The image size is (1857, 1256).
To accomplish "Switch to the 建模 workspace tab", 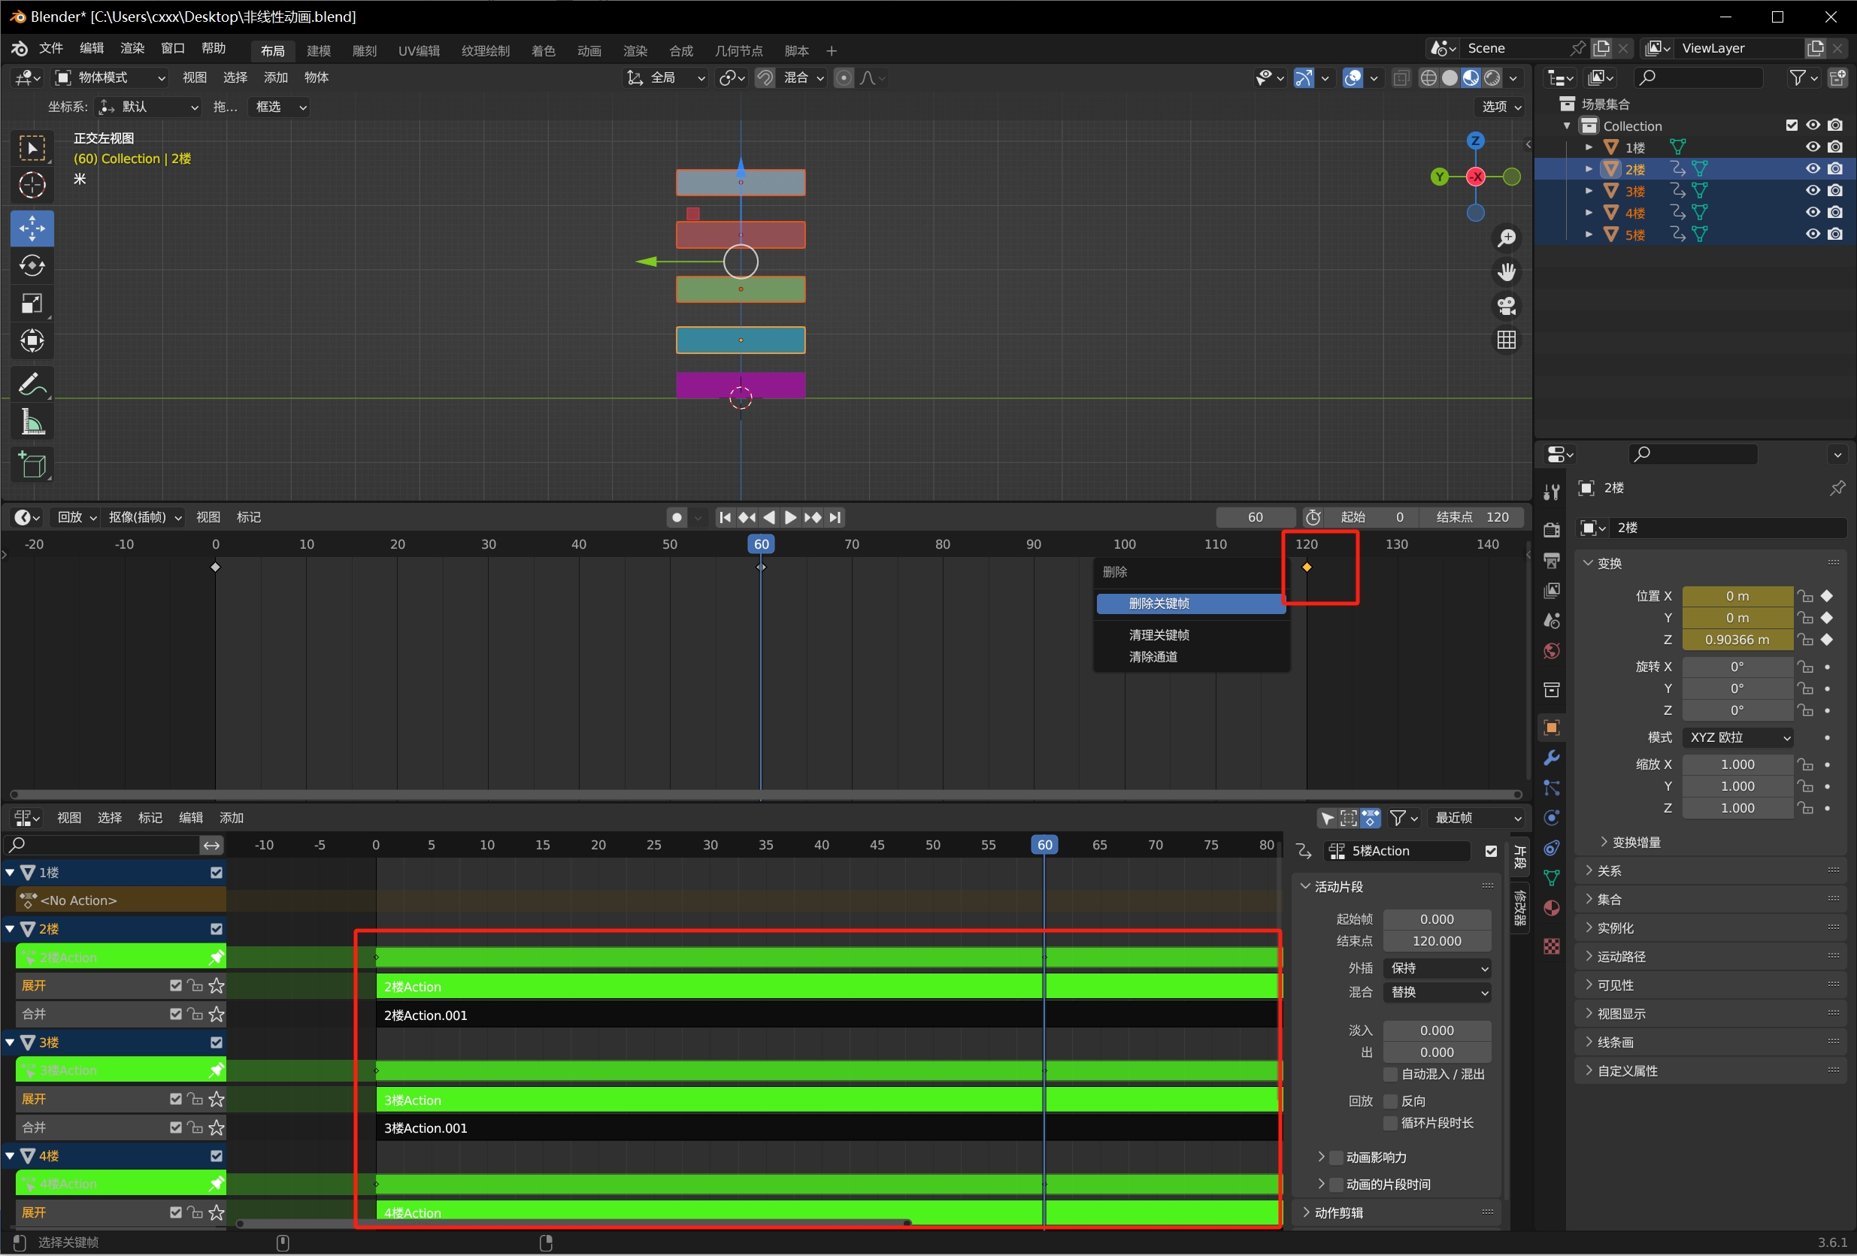I will 318,51.
